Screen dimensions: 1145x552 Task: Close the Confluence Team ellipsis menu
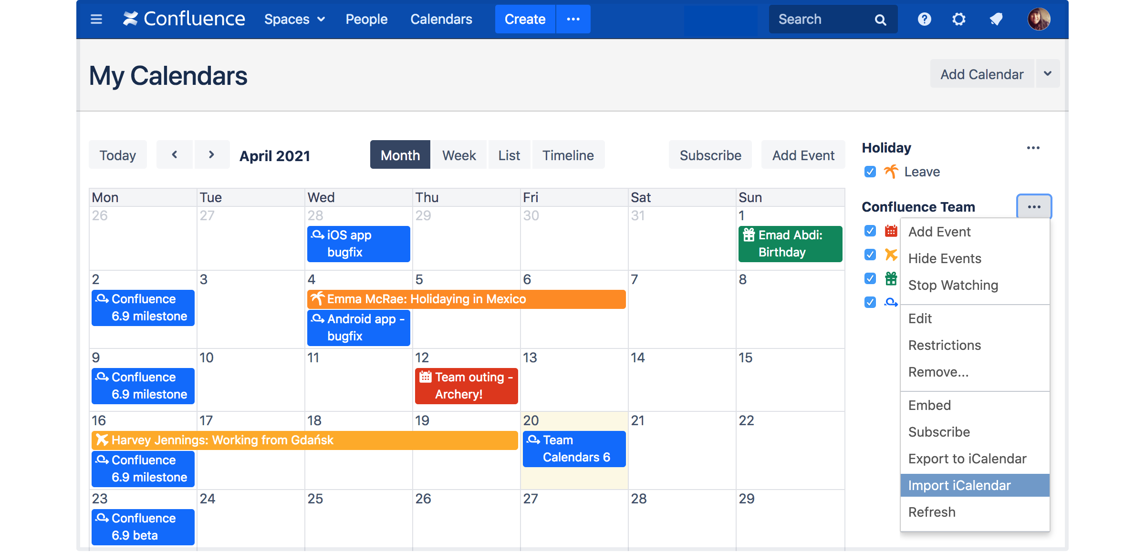click(1034, 206)
